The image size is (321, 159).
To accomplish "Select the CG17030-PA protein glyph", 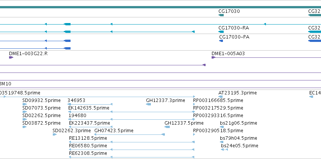I will click(x=221, y=41).
